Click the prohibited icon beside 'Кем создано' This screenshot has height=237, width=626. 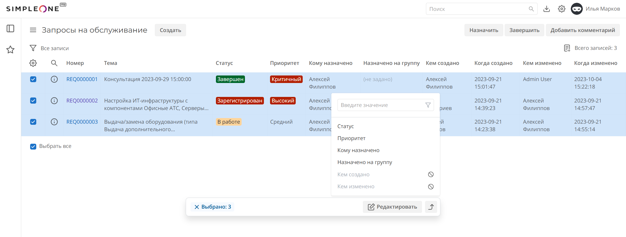pyautogui.click(x=431, y=174)
